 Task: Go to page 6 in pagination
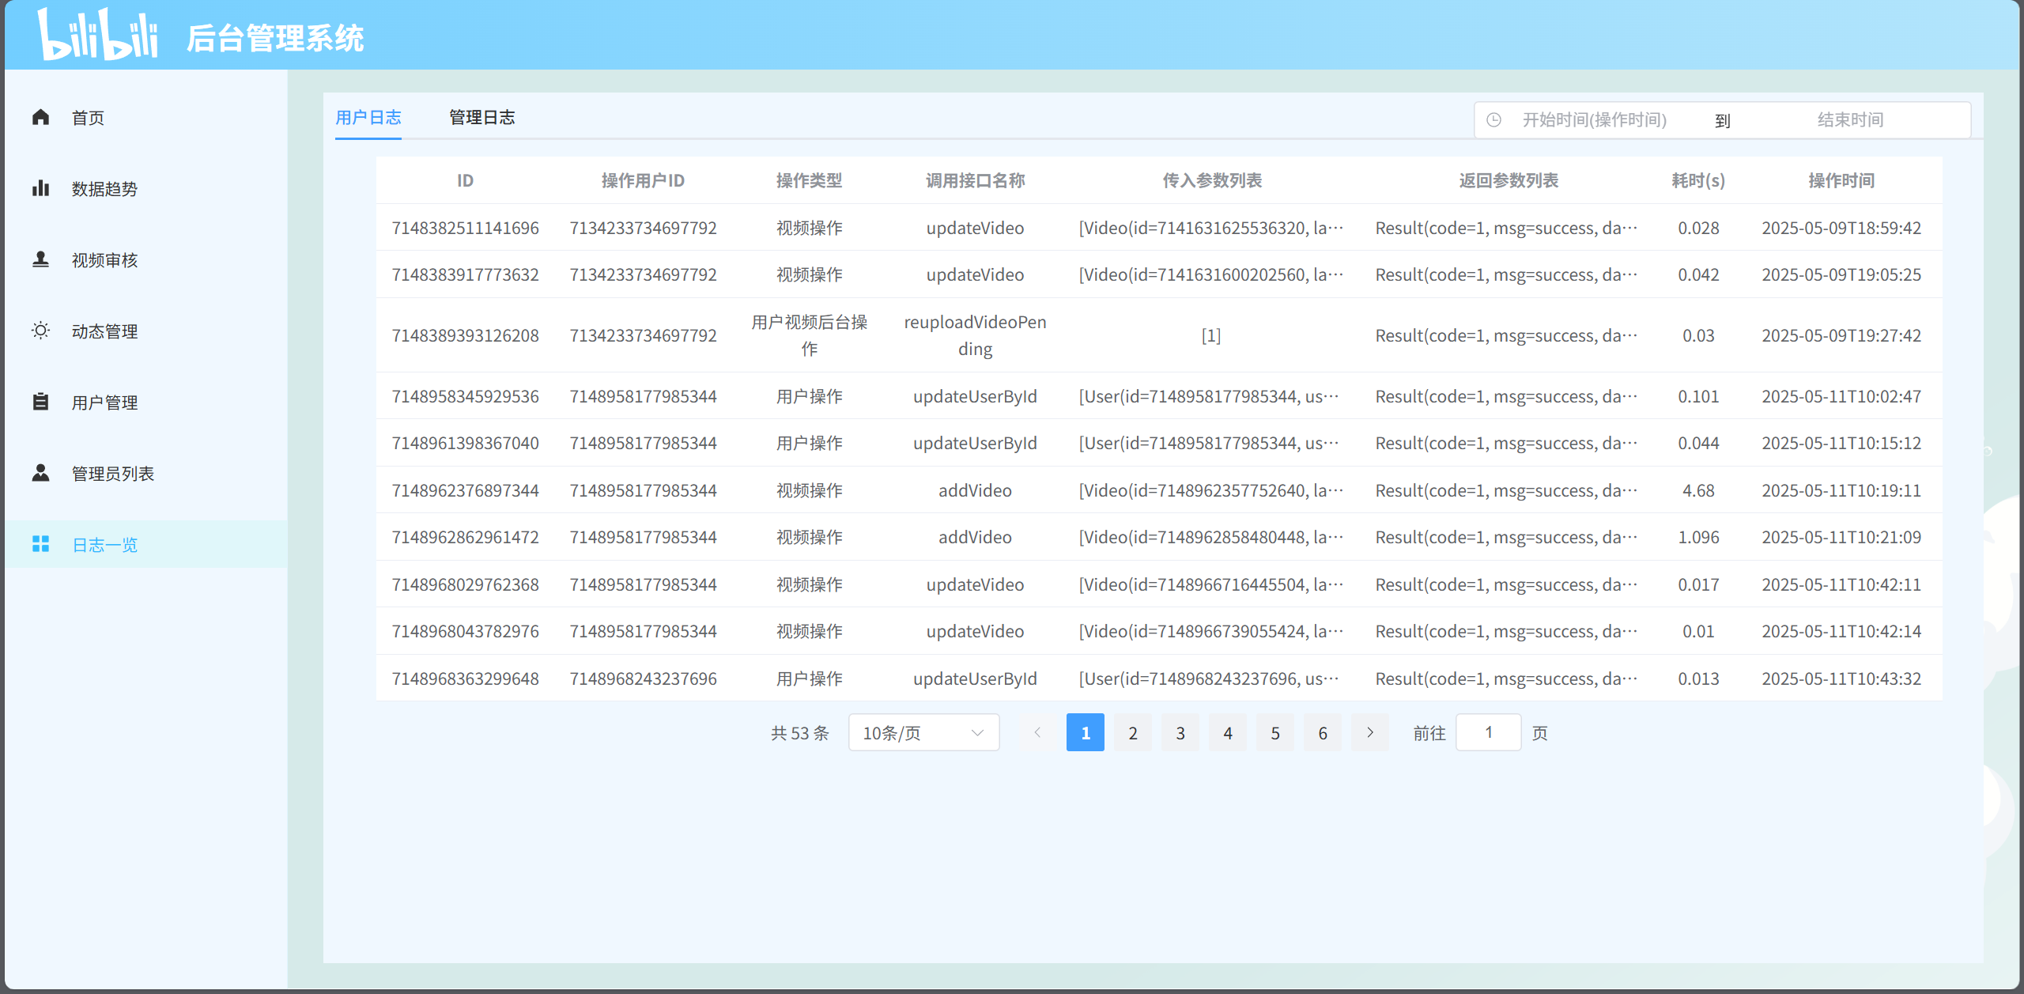(1322, 733)
